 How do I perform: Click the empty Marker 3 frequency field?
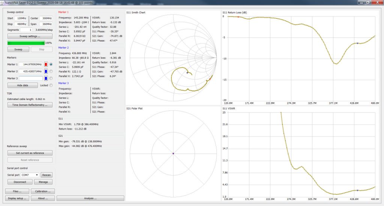[x=31, y=78]
